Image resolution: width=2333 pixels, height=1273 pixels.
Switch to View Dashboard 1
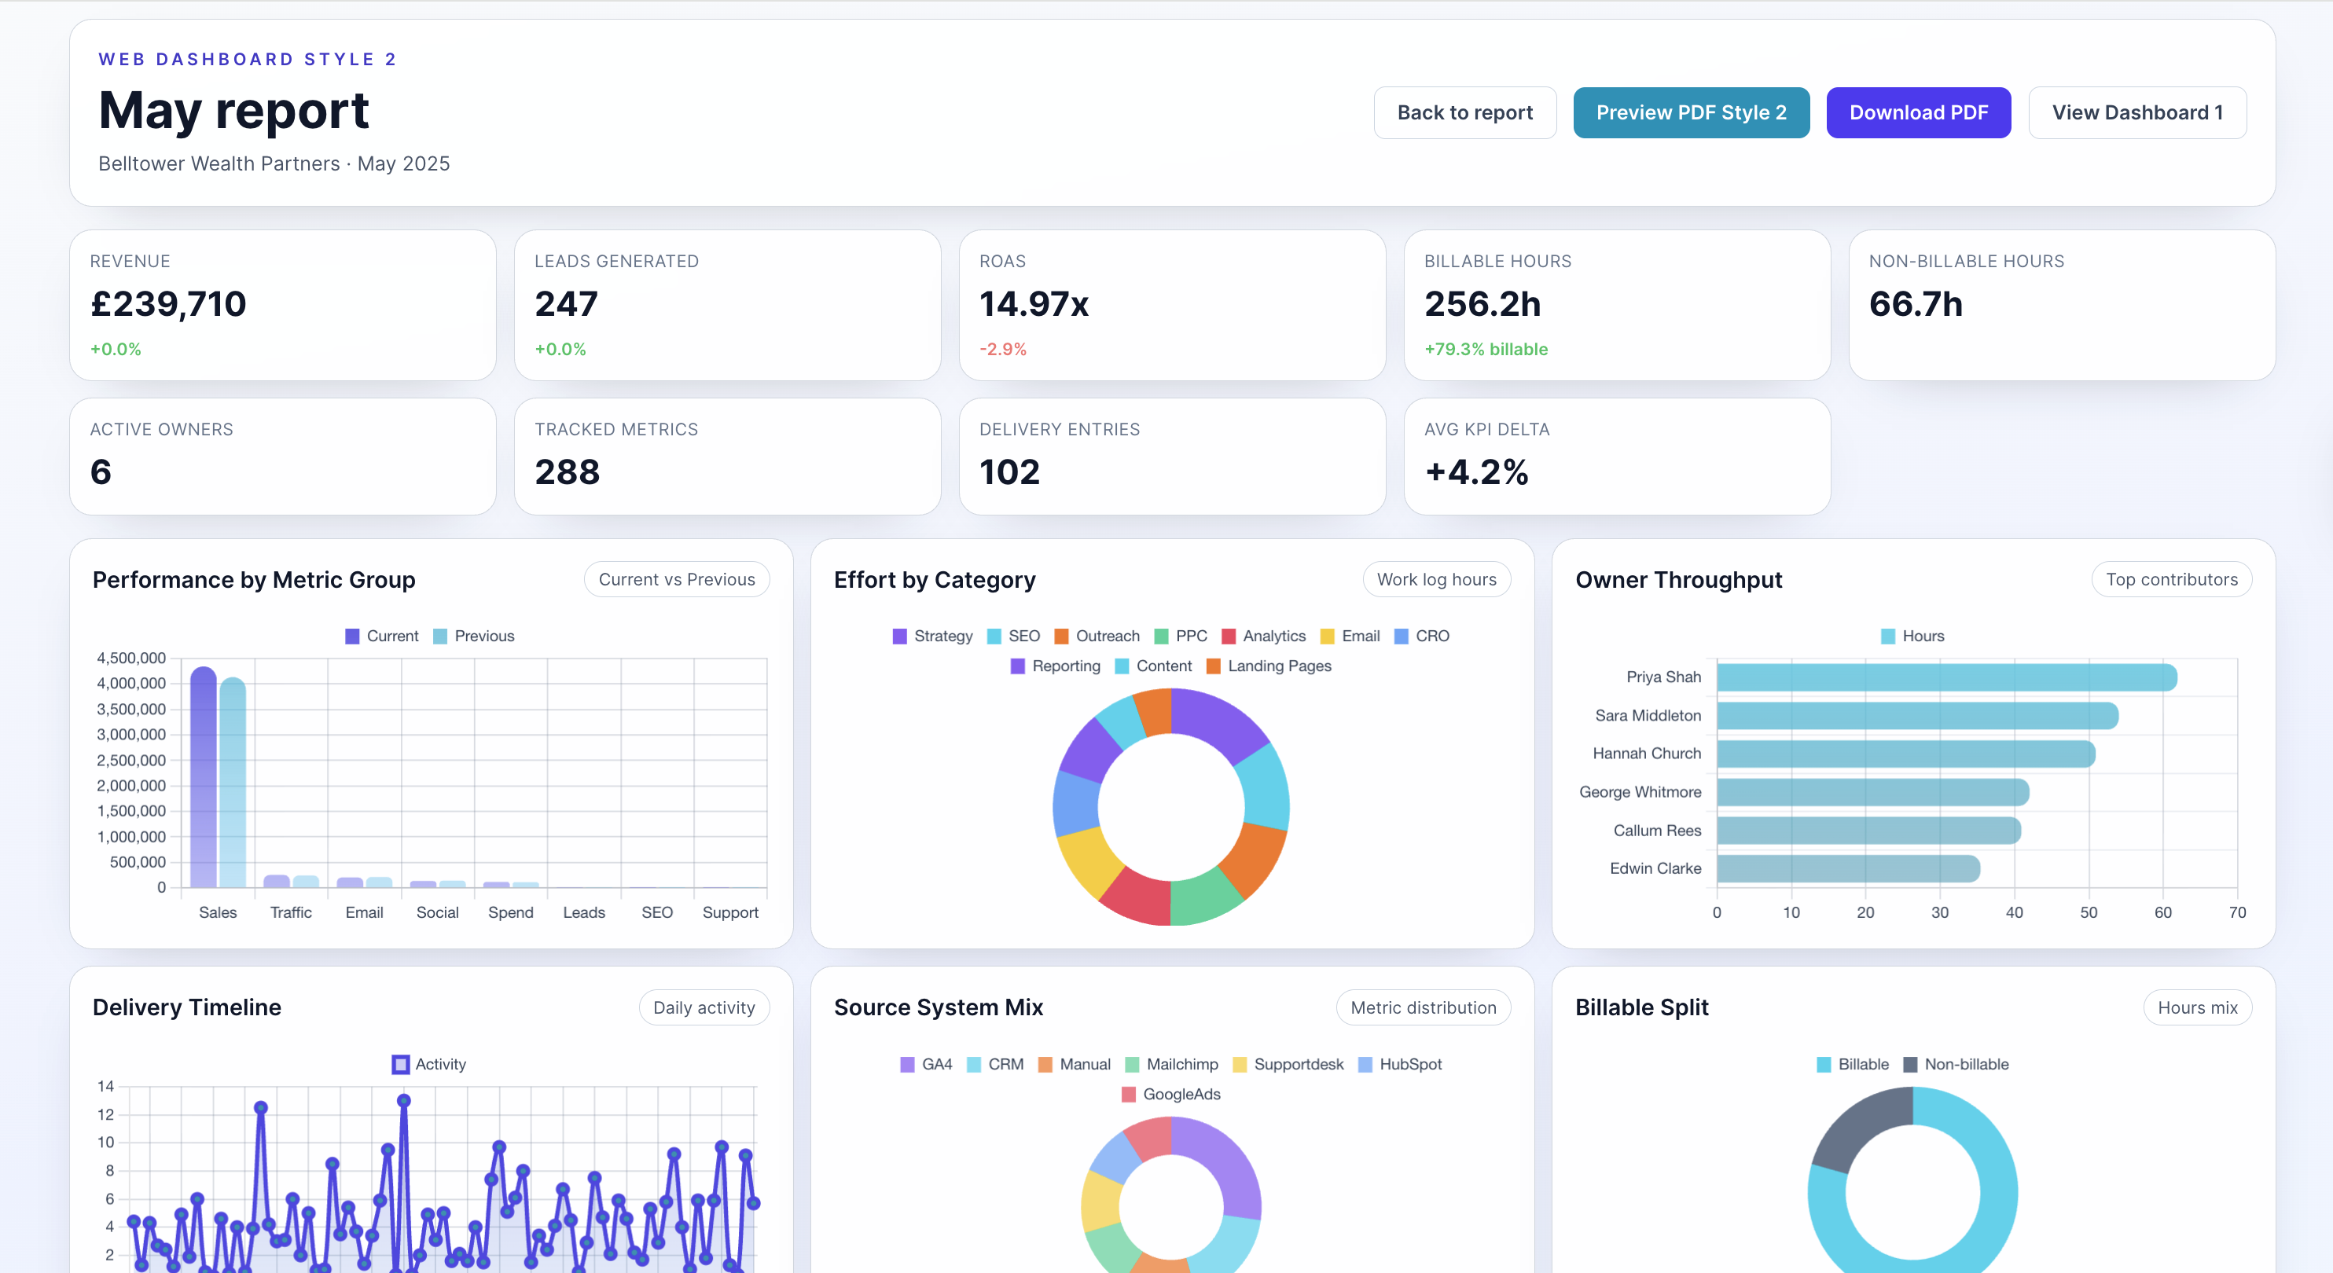(2136, 112)
